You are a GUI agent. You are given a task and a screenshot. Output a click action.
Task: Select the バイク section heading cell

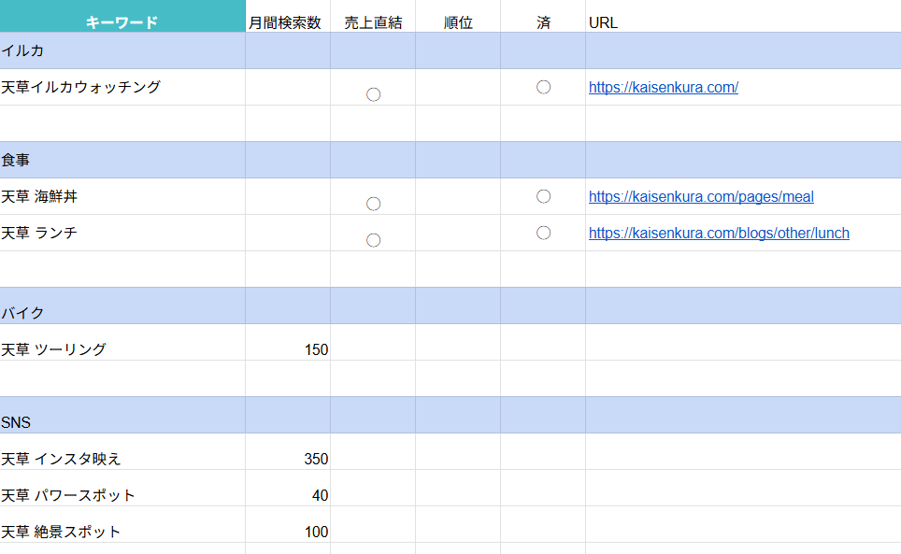click(x=122, y=313)
